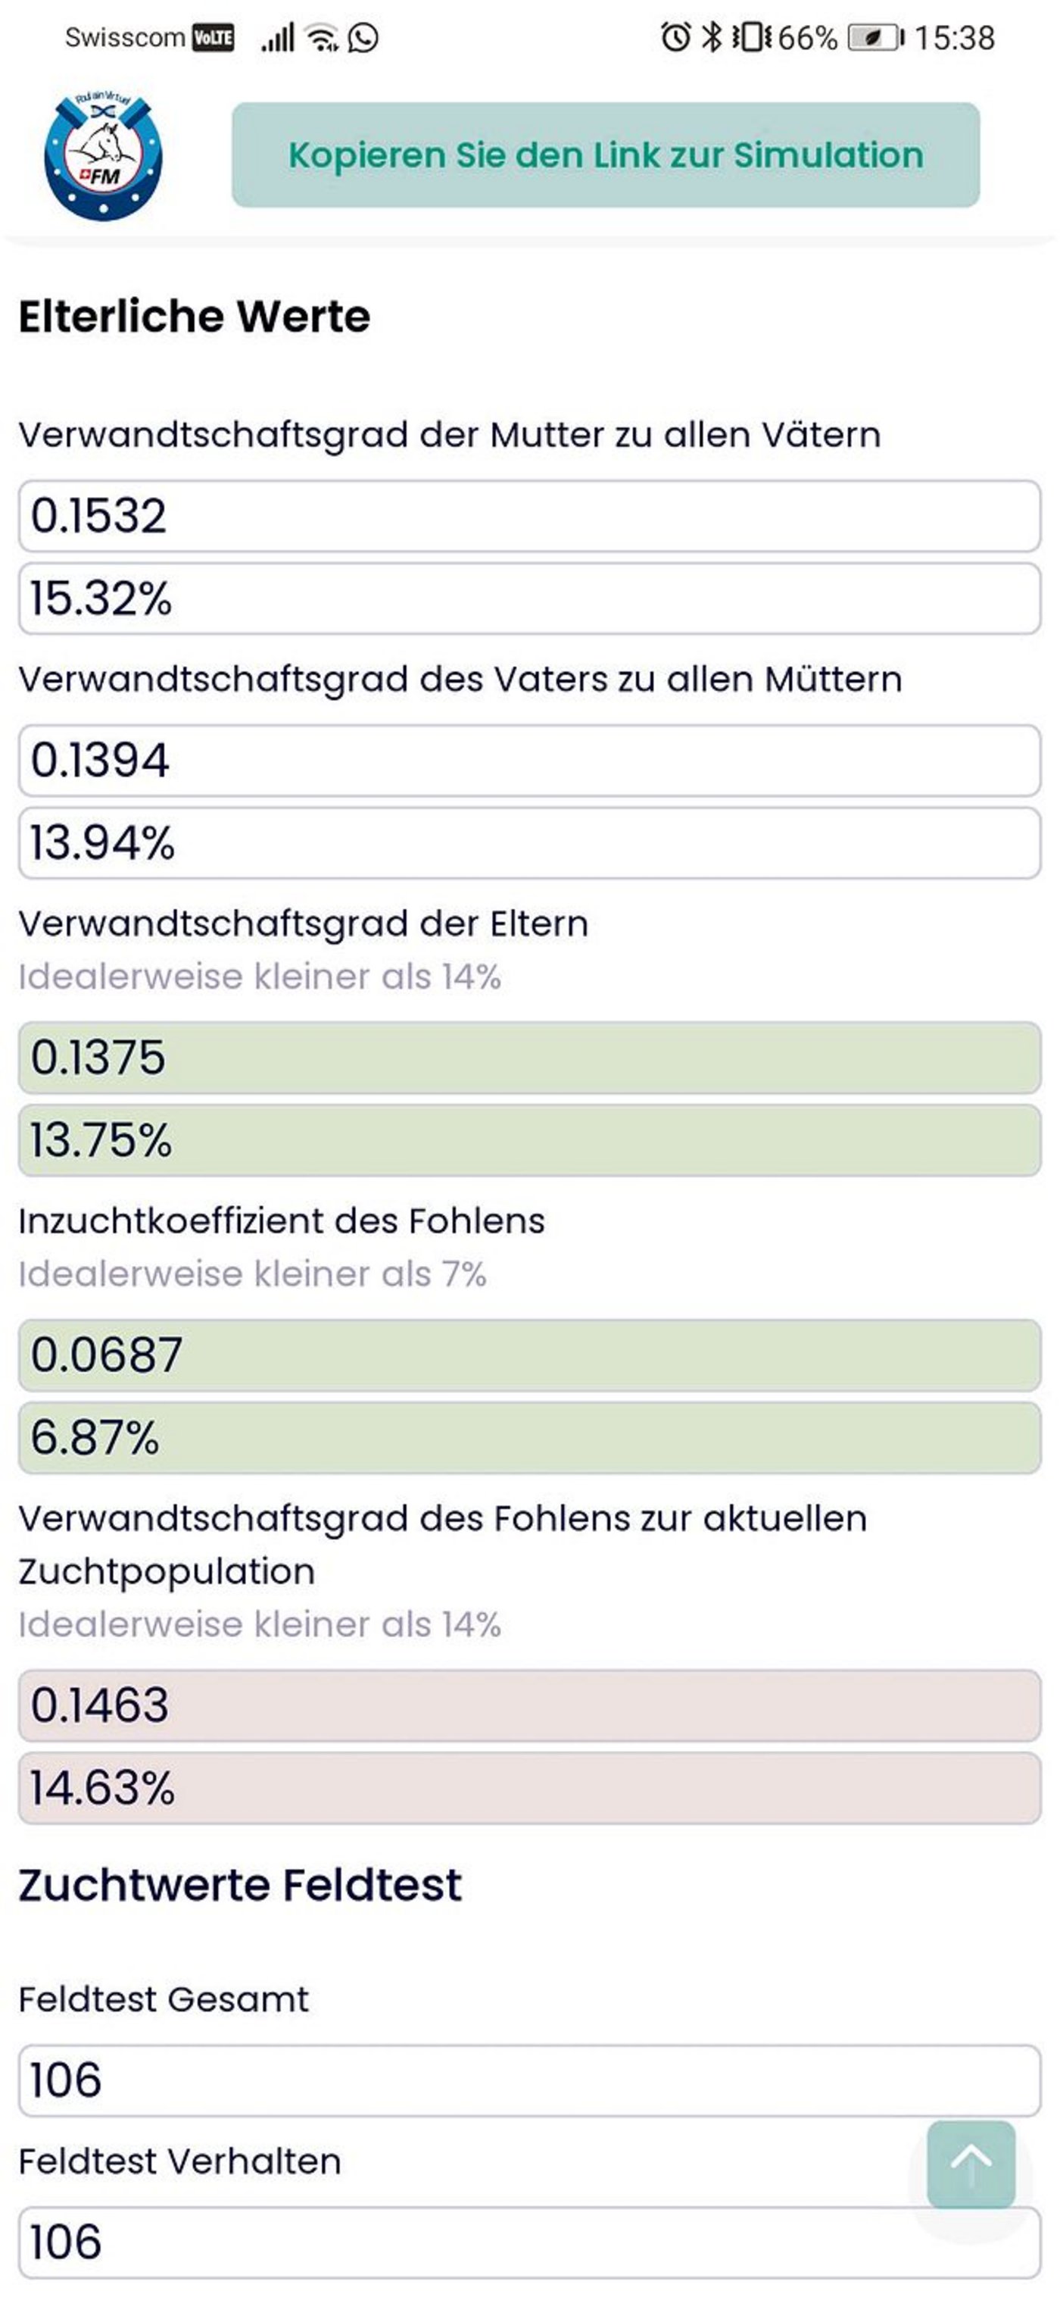This screenshot has height=2297, width=1060.
Task: Click the 0.0687 Inzuchtkoeffizient field
Action: click(529, 1355)
